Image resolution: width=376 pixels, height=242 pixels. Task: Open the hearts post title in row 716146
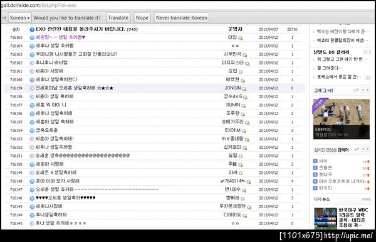pos(65,198)
